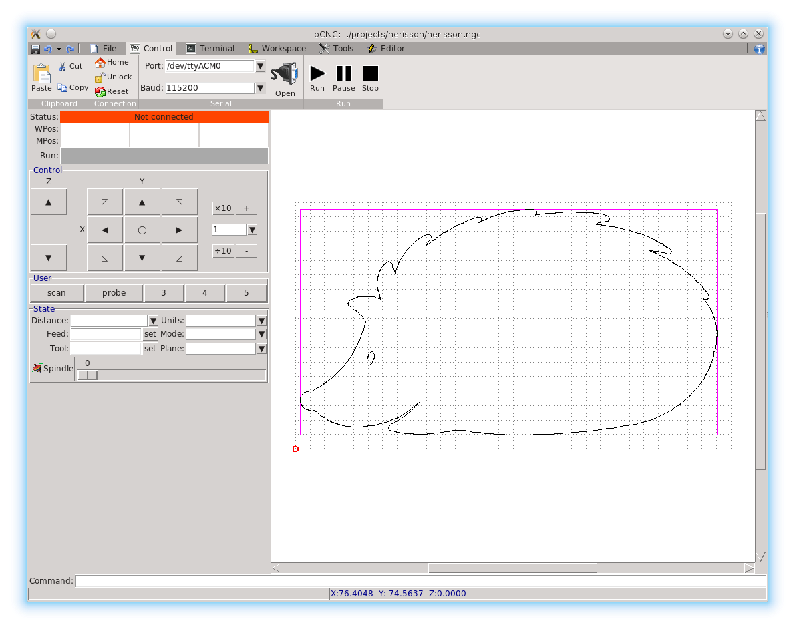The image size is (795, 629).
Task: Jog diagonally down-left
Action: 104,258
